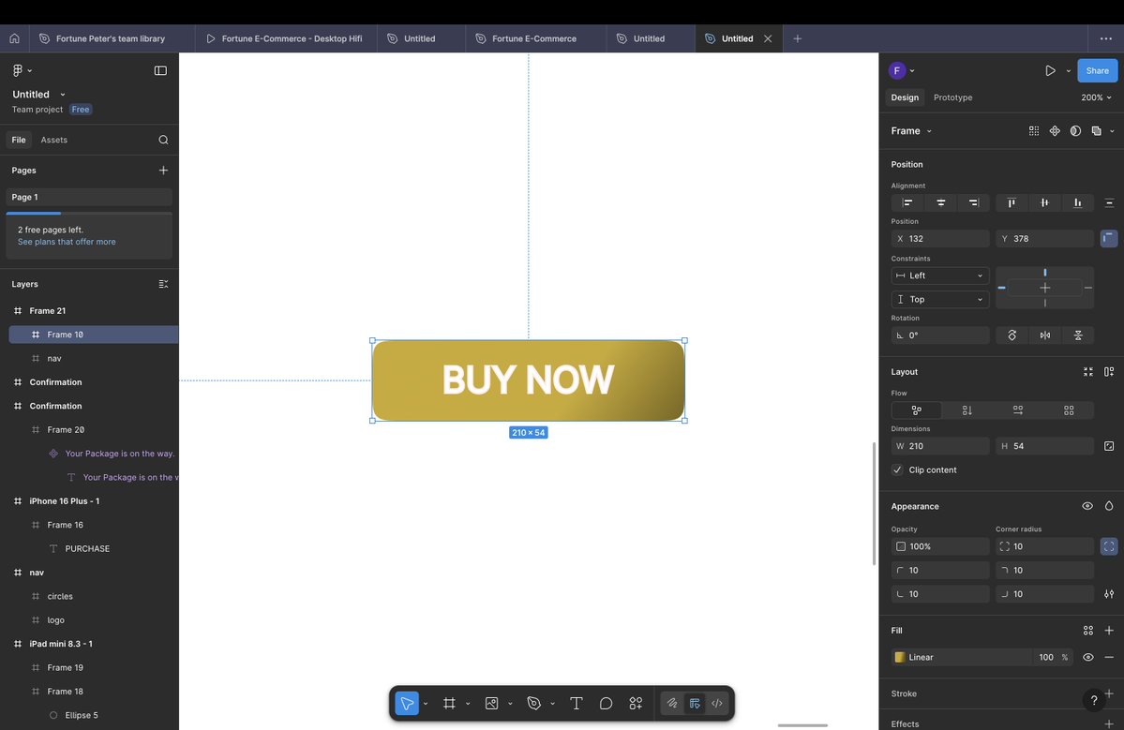Click the fill opacity 100 field

tap(1046, 657)
